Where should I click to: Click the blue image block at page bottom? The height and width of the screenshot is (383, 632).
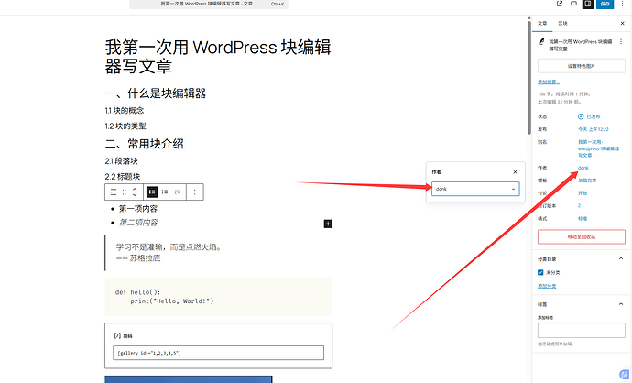click(x=189, y=379)
